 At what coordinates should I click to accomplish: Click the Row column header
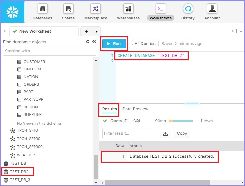click(119, 146)
